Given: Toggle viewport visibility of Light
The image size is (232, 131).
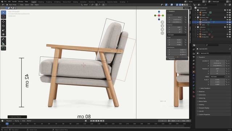Looking at the screenshot, I should (227, 15).
